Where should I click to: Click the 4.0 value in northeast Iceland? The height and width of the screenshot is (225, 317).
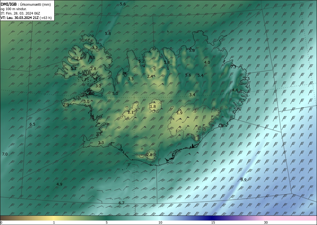207,62
